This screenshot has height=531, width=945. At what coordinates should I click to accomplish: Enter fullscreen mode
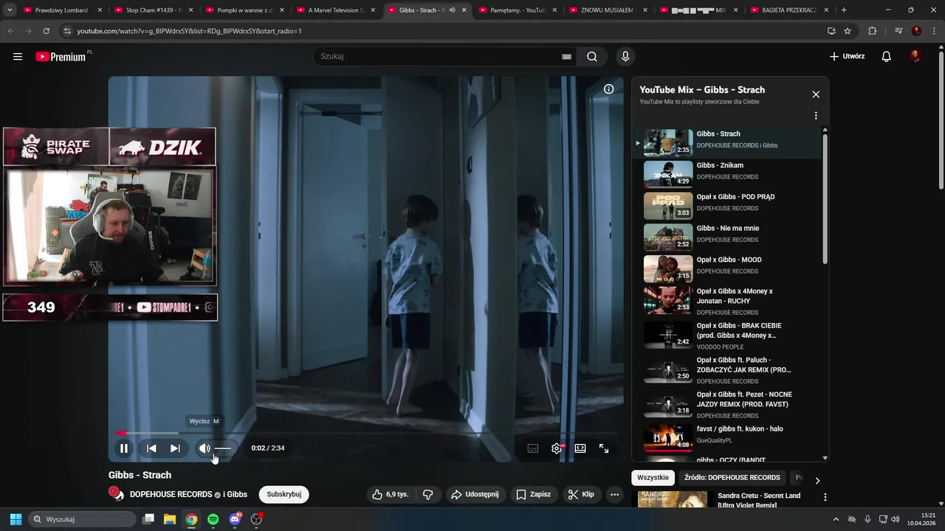tap(604, 448)
